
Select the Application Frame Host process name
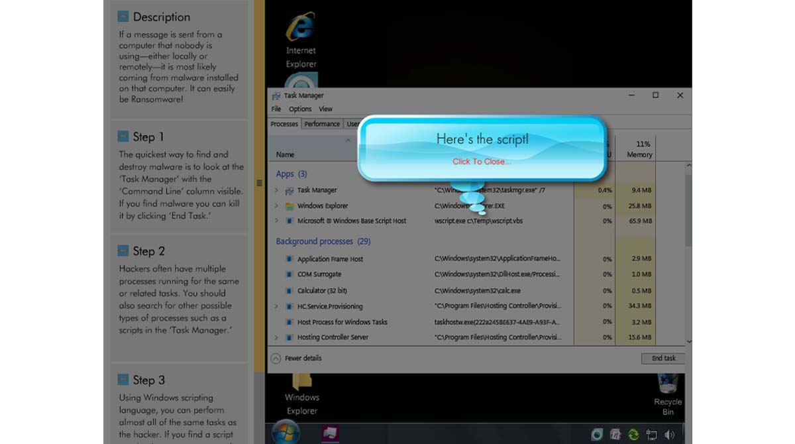click(x=330, y=259)
